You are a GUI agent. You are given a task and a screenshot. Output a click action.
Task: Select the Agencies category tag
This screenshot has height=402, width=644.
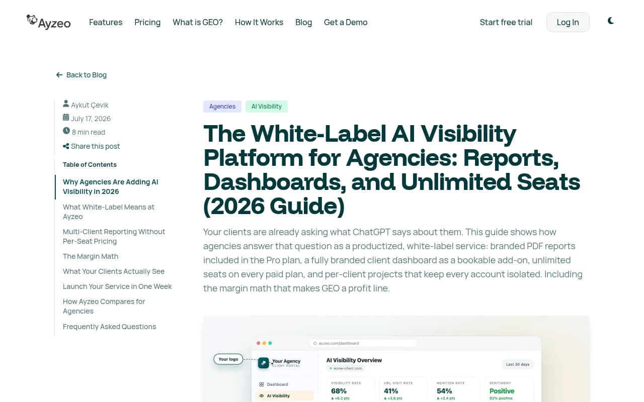[222, 107]
